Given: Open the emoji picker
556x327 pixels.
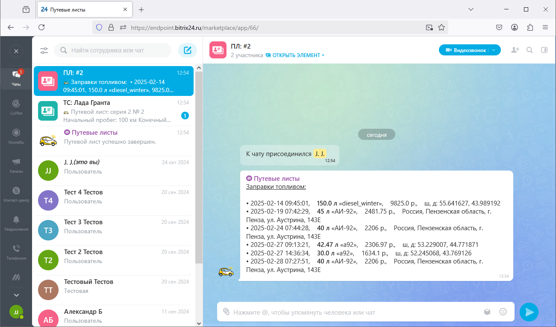Looking at the screenshot, I should click(503, 312).
